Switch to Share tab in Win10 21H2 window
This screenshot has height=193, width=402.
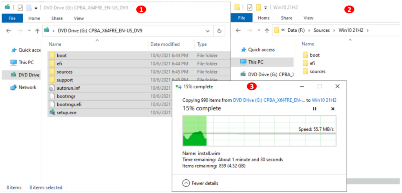[x=286, y=18]
